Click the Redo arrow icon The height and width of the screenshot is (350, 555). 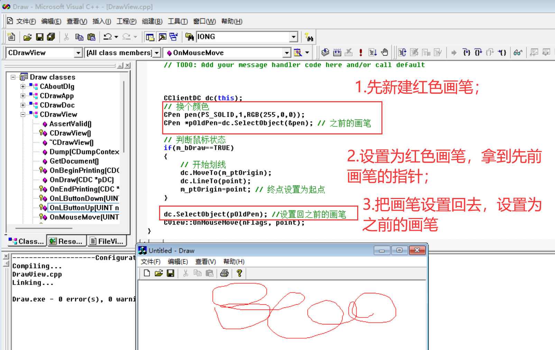point(127,37)
